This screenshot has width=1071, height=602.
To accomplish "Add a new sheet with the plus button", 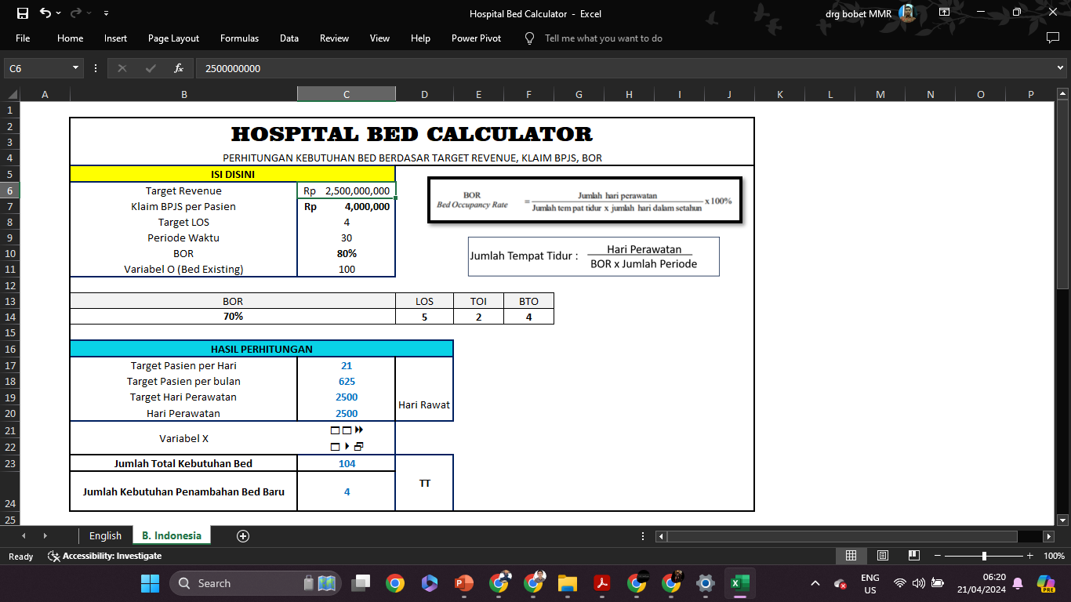I will coord(243,536).
